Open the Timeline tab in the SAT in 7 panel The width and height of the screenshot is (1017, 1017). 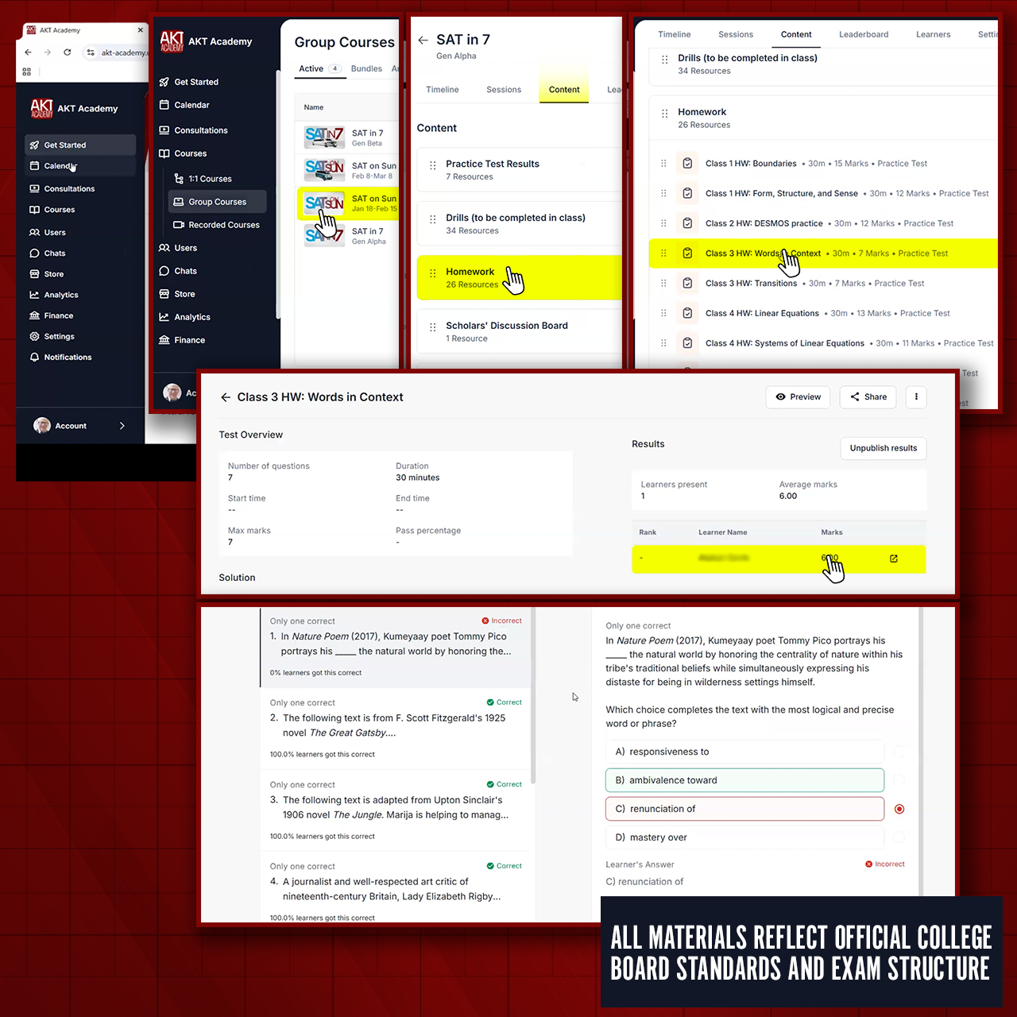[x=443, y=90]
